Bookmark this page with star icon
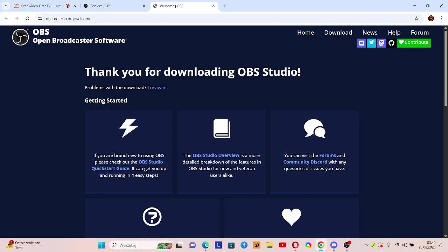 pos(416,19)
